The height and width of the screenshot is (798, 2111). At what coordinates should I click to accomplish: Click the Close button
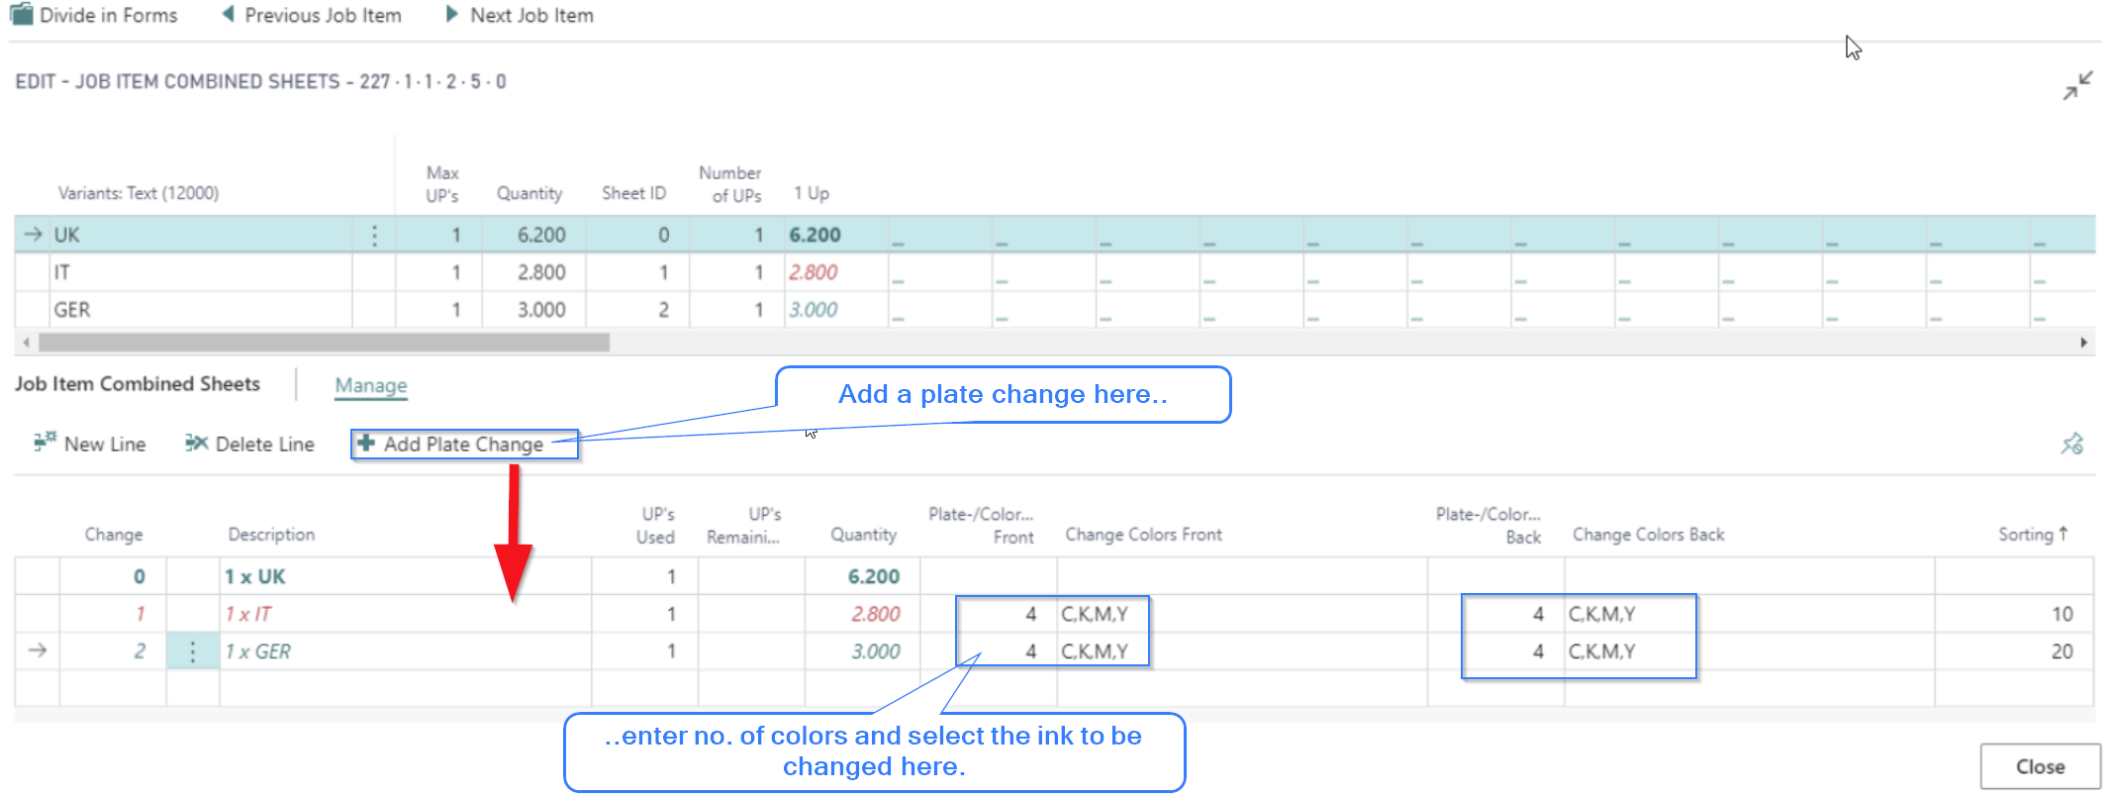tap(2040, 766)
